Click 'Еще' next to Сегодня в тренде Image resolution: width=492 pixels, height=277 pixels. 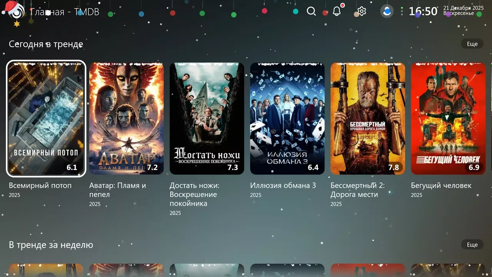[x=472, y=44]
